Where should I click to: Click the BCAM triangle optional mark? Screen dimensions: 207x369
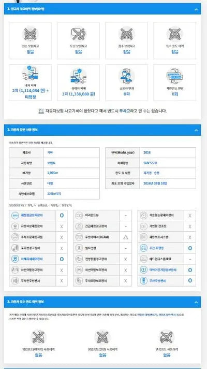[x=126, y=237]
